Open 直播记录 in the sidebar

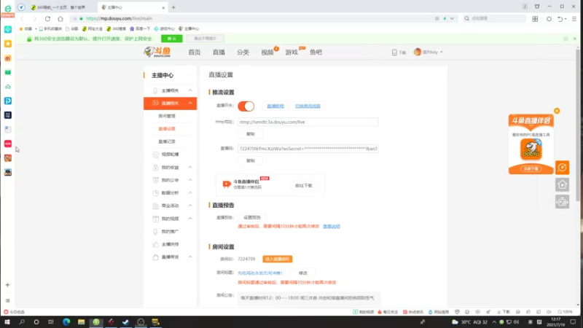pos(167,141)
